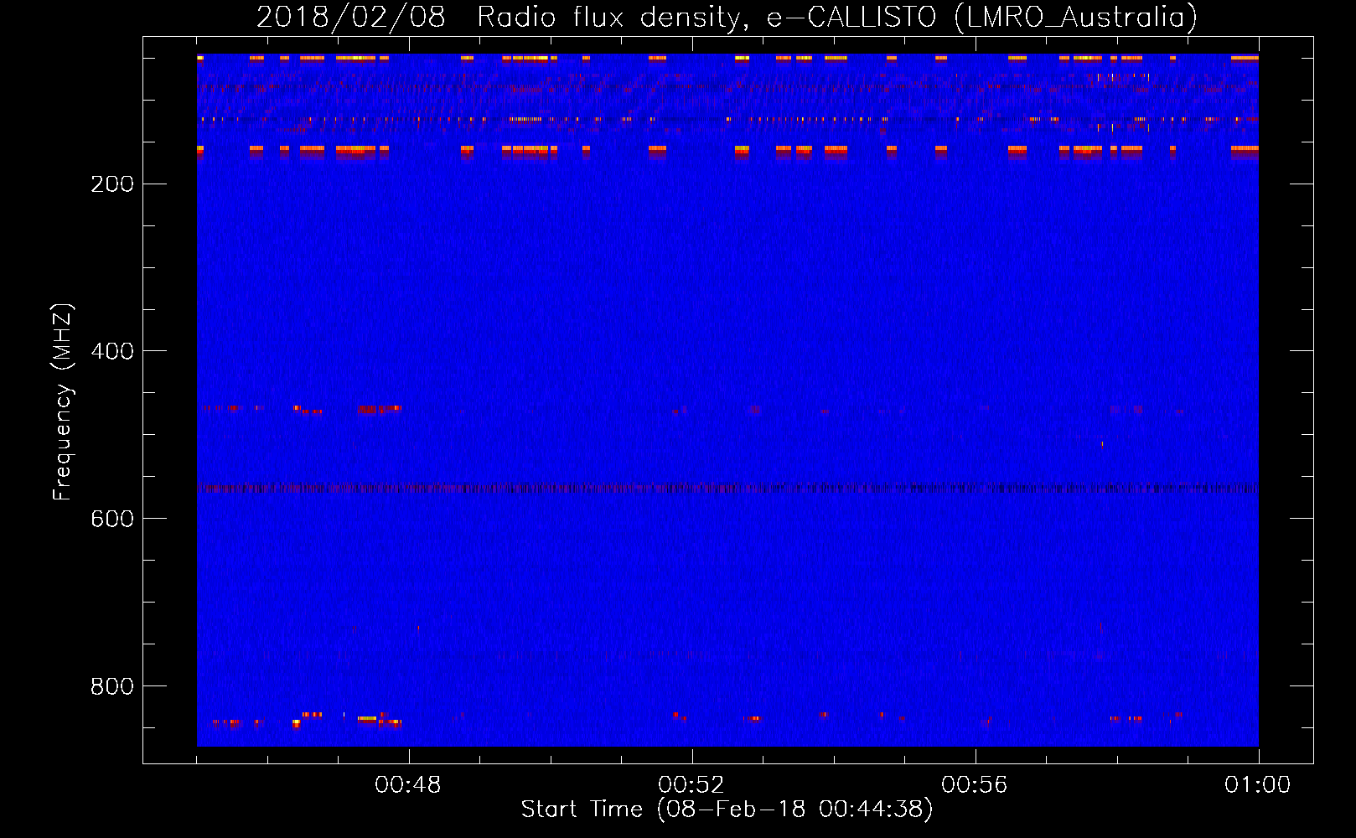The width and height of the screenshot is (1356, 838).
Task: Click the 600 frequency tick label
Action: [112, 520]
